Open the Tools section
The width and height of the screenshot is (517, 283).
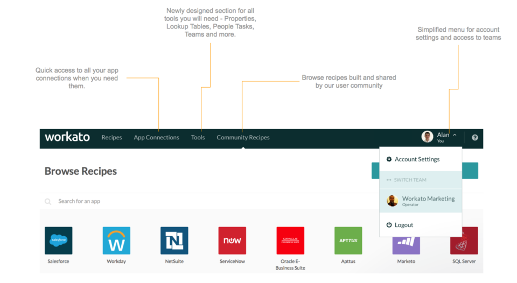click(198, 138)
